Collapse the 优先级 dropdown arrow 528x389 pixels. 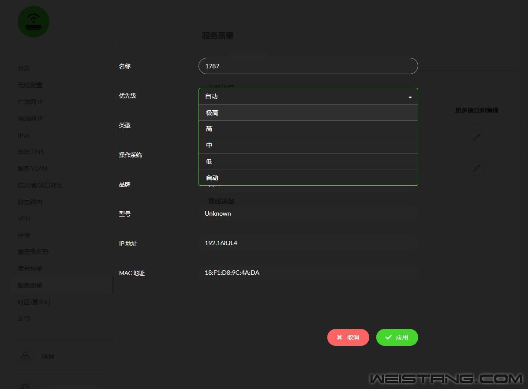[410, 97]
